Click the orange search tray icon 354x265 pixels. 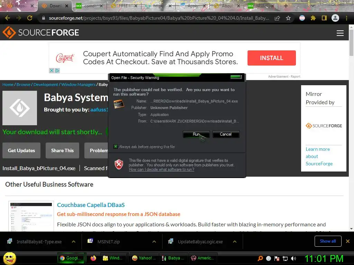[x=260, y=258]
